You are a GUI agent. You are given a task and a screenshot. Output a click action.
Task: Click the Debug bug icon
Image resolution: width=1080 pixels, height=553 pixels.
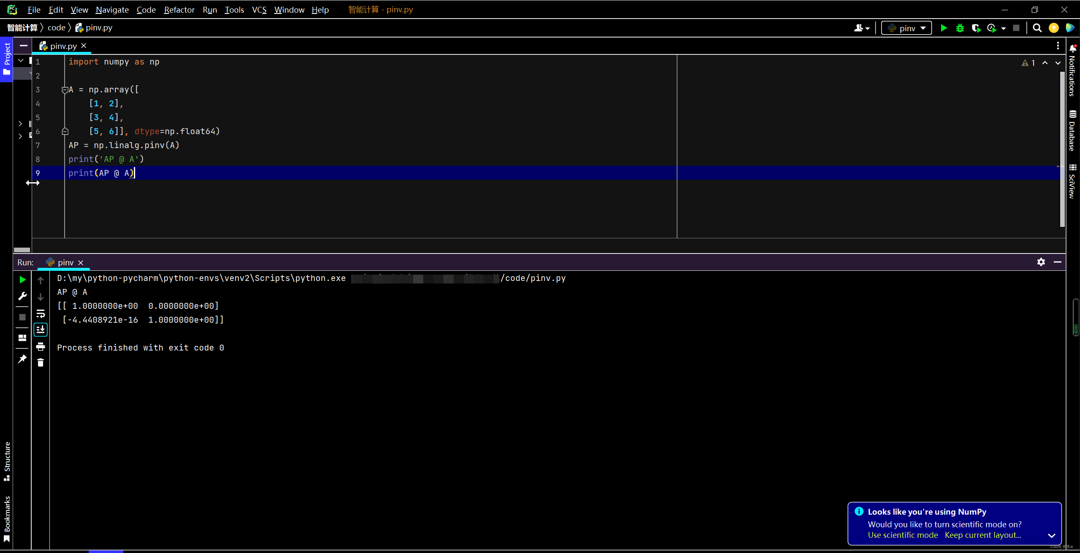coord(960,28)
